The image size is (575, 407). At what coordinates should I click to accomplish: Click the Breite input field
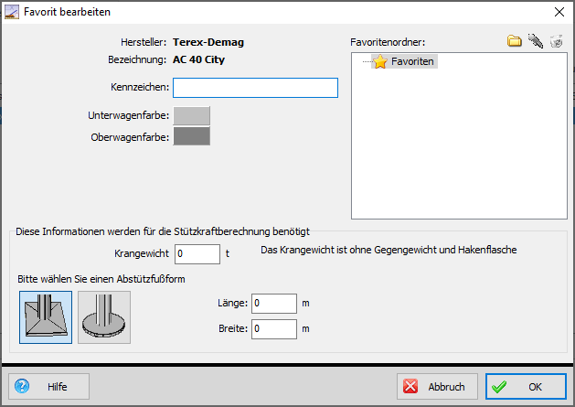tap(274, 328)
